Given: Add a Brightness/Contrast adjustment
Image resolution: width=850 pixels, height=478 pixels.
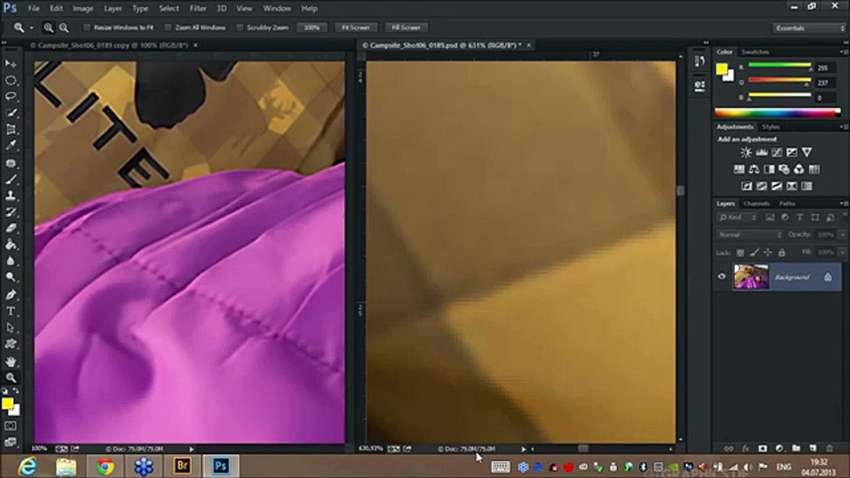Looking at the screenshot, I should tap(746, 153).
